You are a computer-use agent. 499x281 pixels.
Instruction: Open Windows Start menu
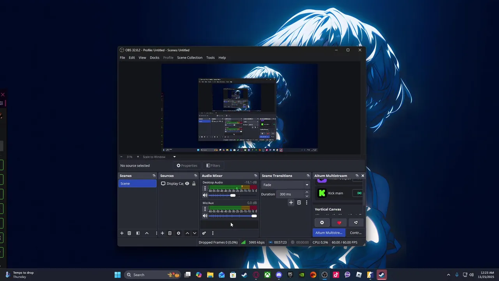(x=117, y=275)
